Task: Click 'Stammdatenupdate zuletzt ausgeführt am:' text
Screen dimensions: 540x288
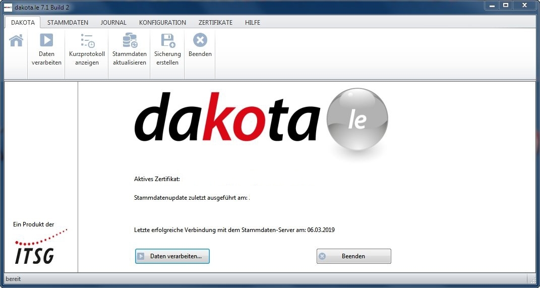Action: pos(191,198)
